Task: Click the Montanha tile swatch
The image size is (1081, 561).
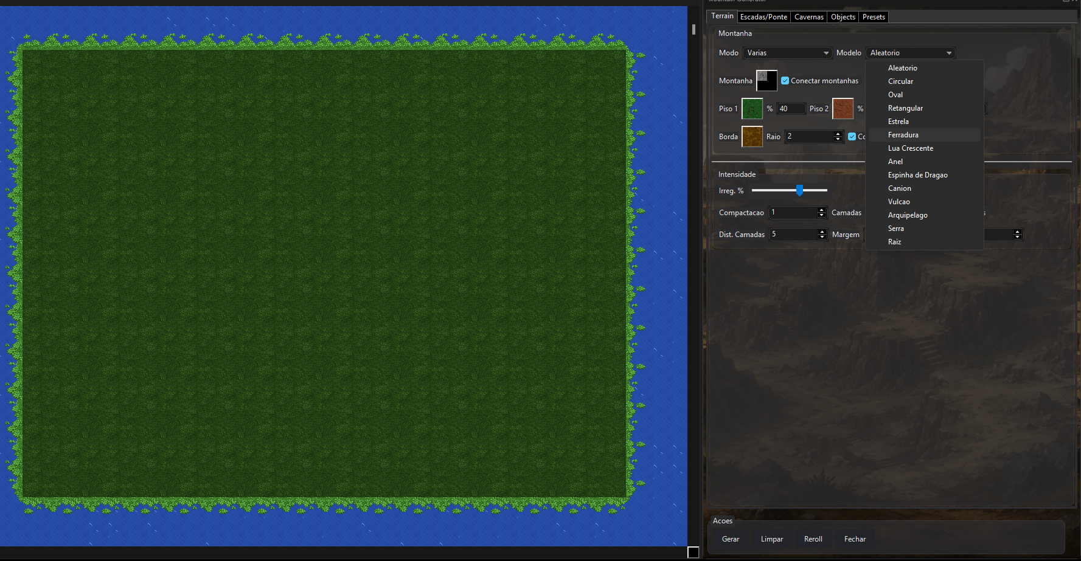Action: point(766,80)
